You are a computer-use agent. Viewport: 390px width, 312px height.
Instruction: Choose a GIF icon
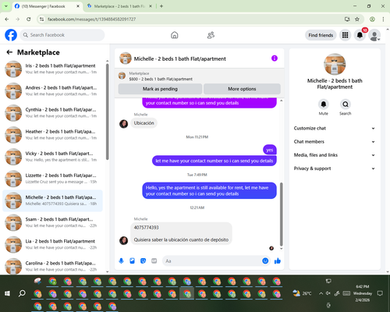154,261
